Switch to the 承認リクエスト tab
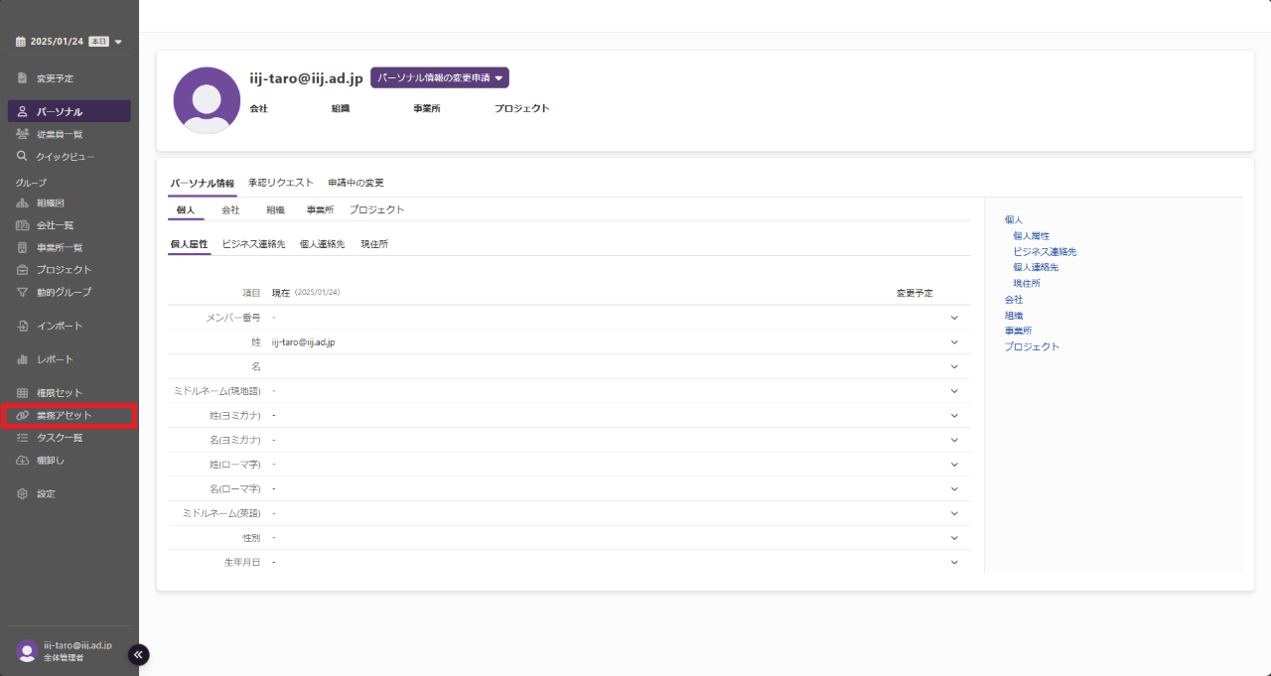The image size is (1271, 676). pos(281,183)
